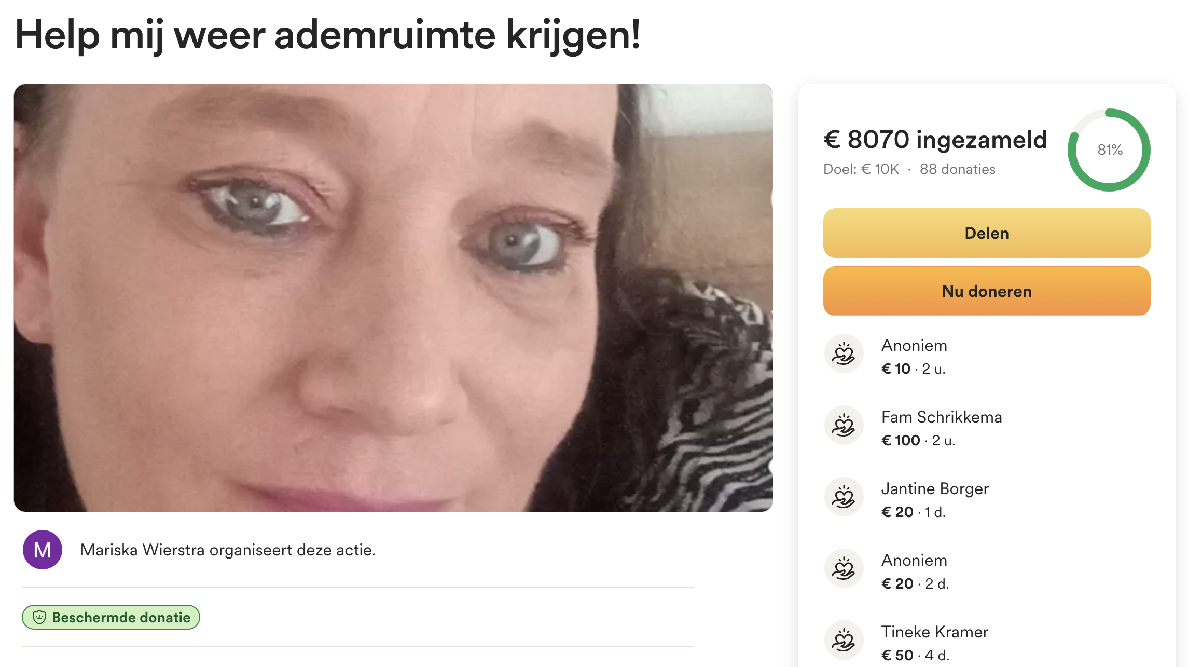Click the purple M organizer avatar
The width and height of the screenshot is (1188, 667).
pos(43,550)
